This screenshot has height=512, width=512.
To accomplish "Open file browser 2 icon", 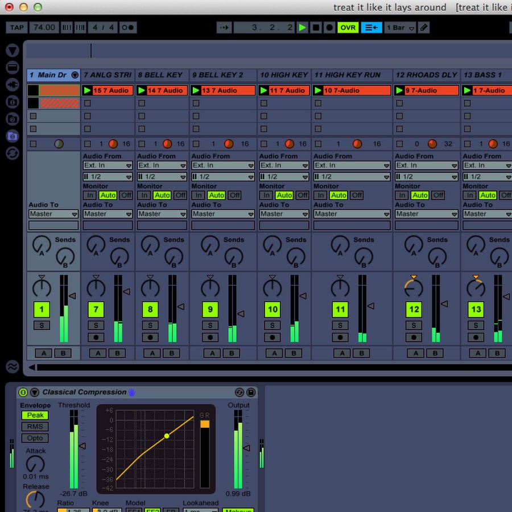I will point(13,119).
